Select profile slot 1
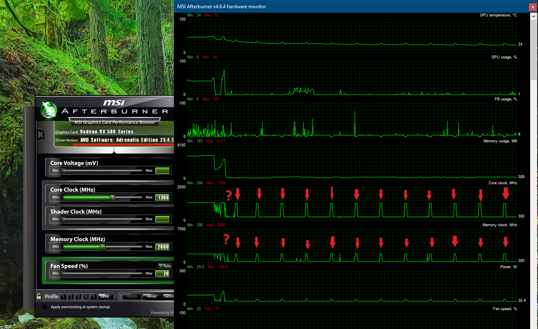Screen dimensions: 538x329 point(63,297)
